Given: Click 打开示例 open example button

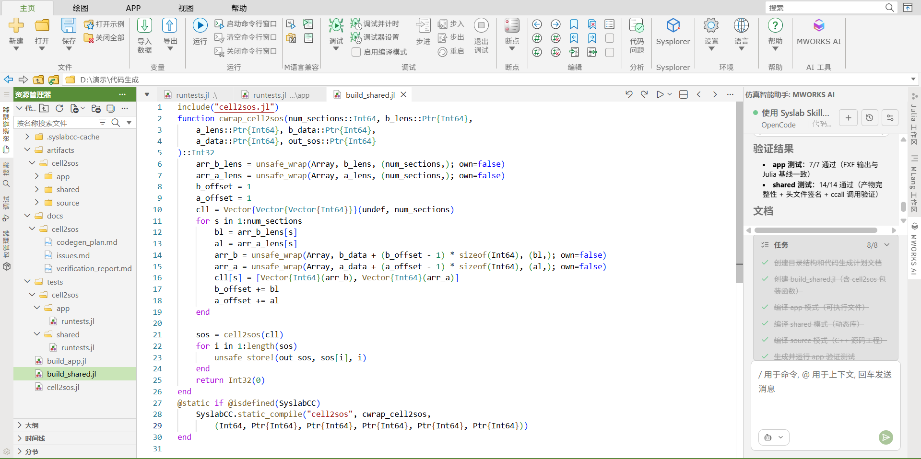Looking at the screenshot, I should [104, 24].
